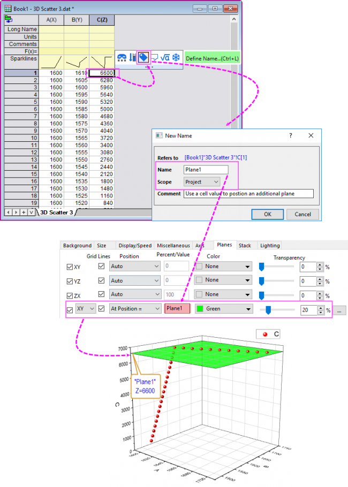Select the 3D Scatter 3 sheet tab

(x=57, y=212)
